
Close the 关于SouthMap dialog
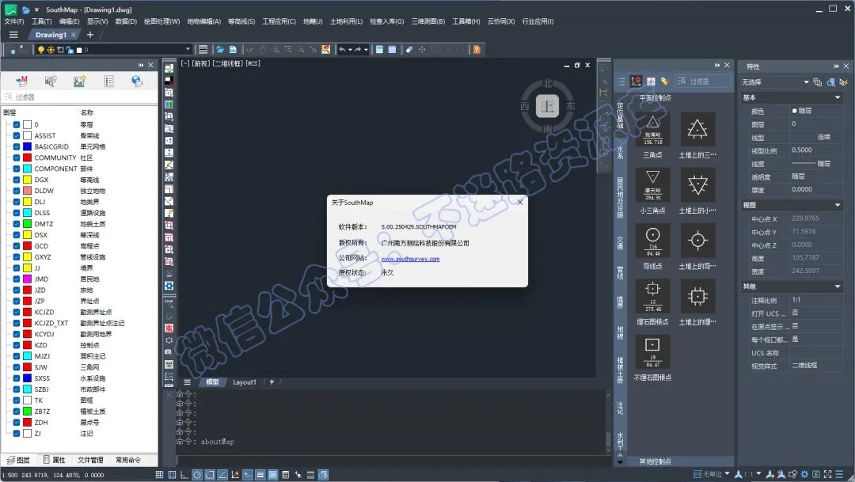[x=519, y=203]
